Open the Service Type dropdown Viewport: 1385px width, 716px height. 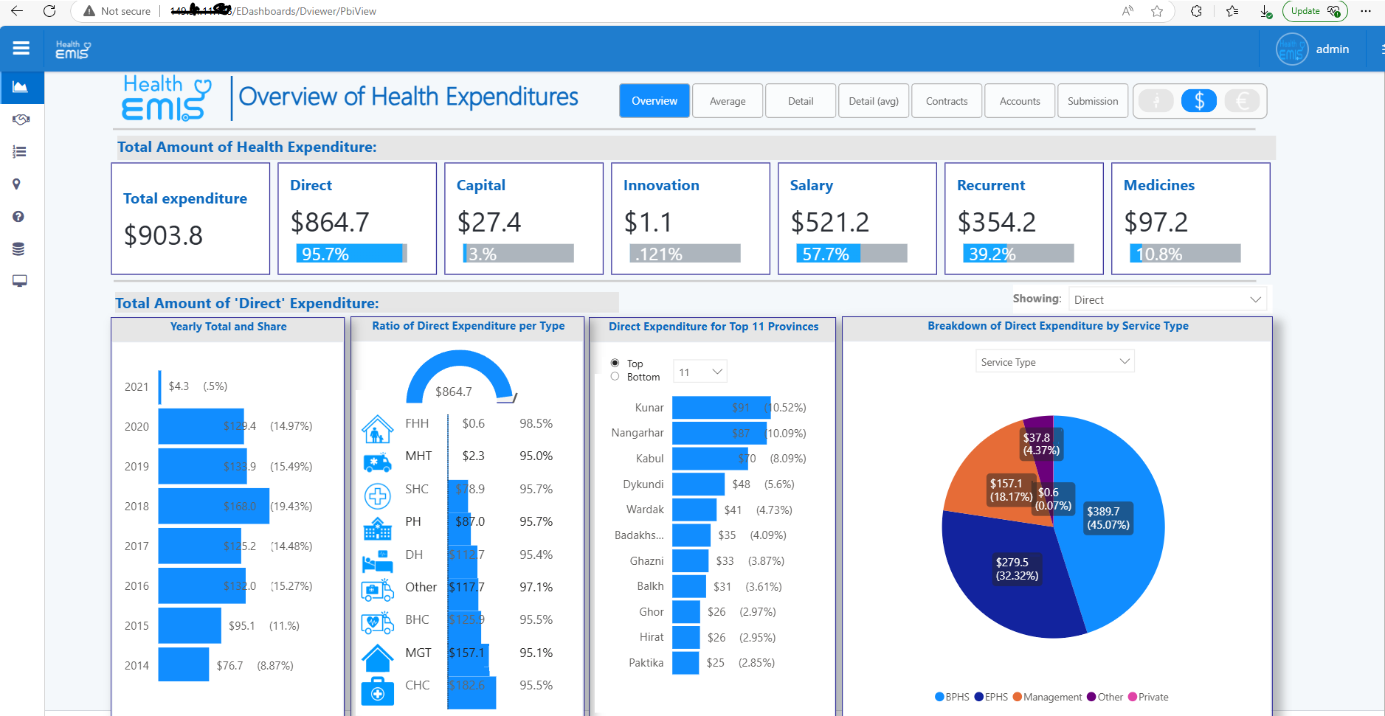(x=1054, y=362)
